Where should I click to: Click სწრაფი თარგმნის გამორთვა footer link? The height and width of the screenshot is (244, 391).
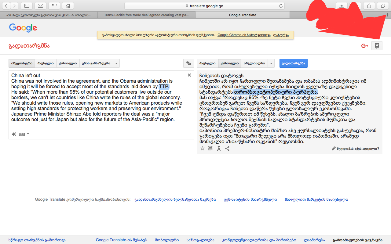37,240
